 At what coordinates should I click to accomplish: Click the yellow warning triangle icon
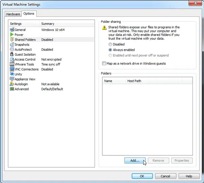(x=104, y=28)
